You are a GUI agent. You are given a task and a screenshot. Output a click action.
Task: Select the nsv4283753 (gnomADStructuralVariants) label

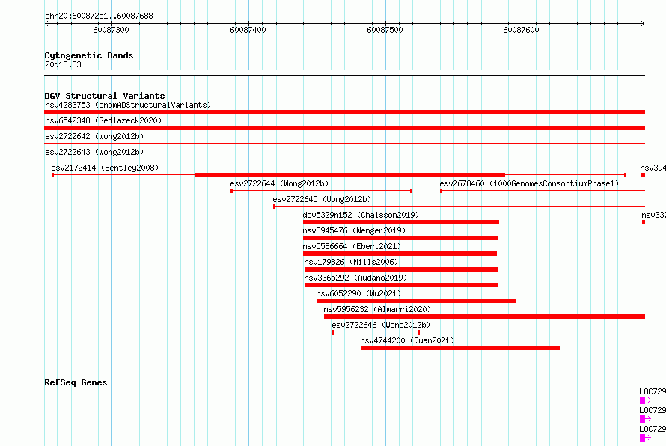point(128,105)
